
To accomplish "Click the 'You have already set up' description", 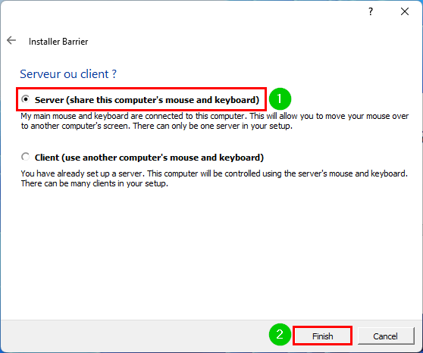I will (215, 178).
